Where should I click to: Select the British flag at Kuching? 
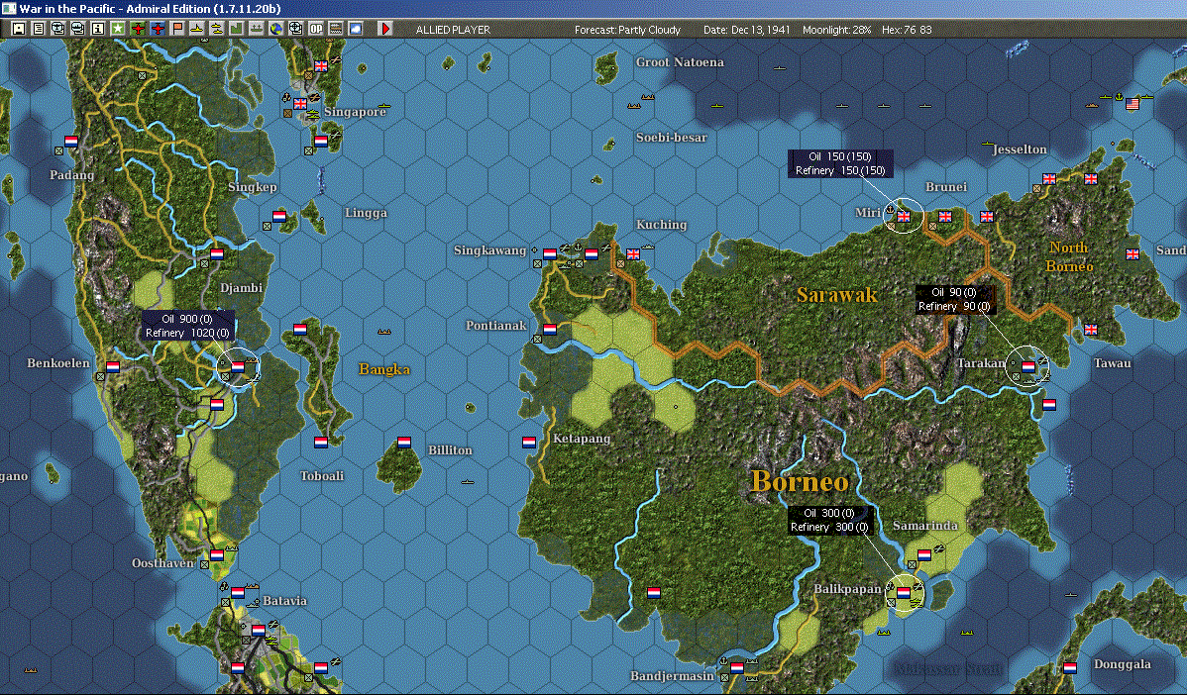point(633,254)
